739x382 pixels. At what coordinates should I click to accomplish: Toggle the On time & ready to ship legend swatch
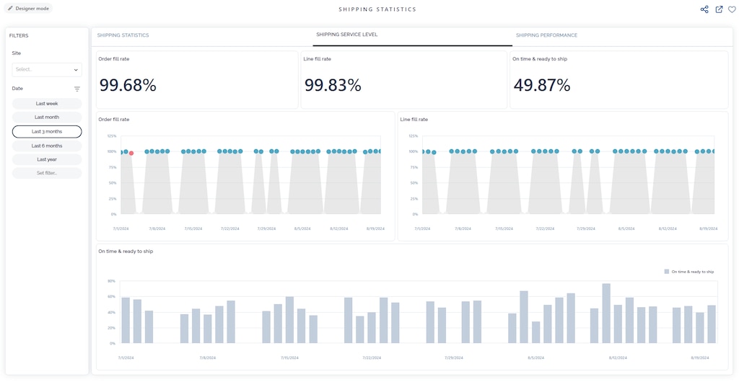coord(666,272)
